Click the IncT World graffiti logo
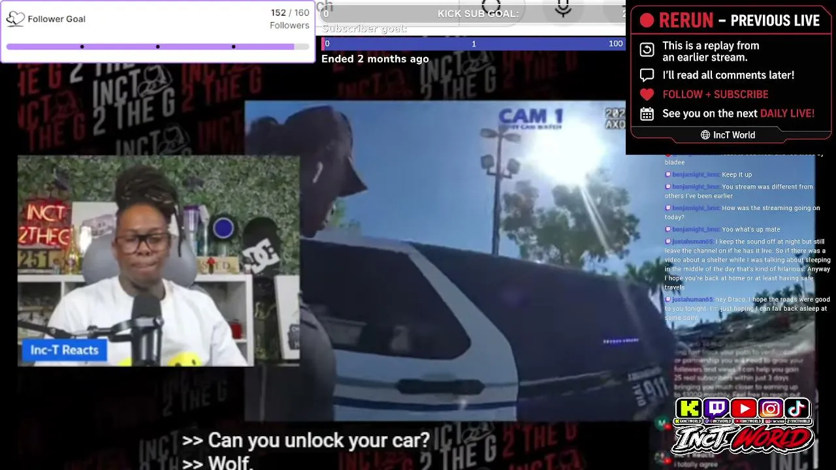 [743, 441]
